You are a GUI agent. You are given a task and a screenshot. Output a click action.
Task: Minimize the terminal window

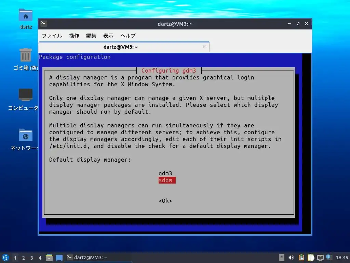pos(290,24)
